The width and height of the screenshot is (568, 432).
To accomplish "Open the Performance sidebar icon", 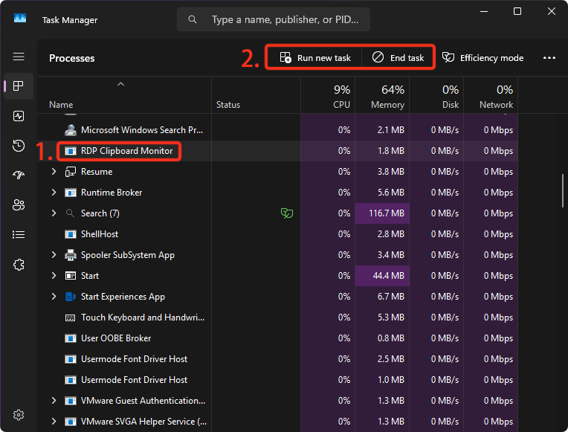I will click(x=19, y=116).
